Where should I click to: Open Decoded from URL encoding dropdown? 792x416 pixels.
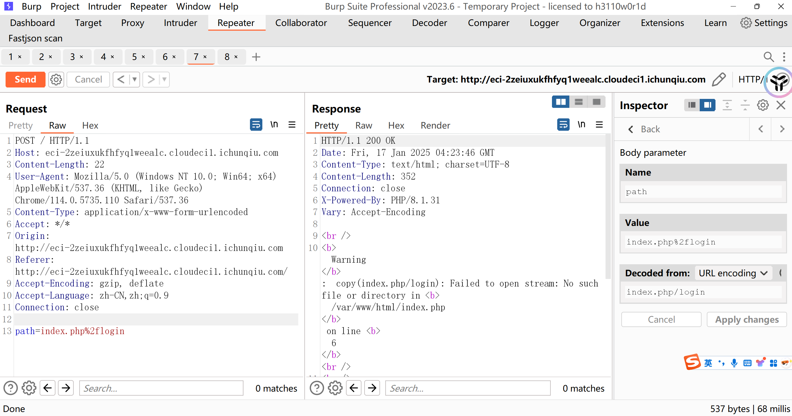(x=733, y=273)
